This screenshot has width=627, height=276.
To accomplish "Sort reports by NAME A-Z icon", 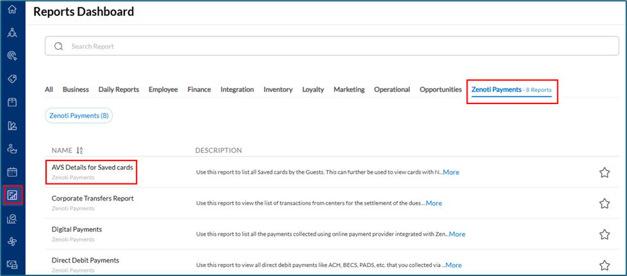I will 79,150.
